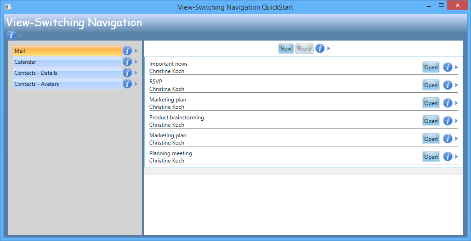This screenshot has height=241, width=471.
Task: Expand the arrow on the RSVP row
Action: tap(457, 85)
